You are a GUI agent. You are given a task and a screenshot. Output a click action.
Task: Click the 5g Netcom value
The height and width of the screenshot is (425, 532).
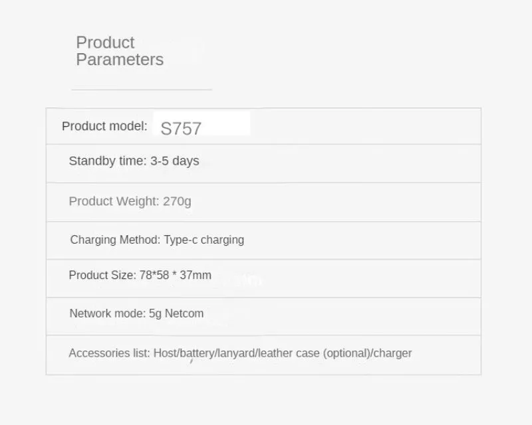pos(176,313)
